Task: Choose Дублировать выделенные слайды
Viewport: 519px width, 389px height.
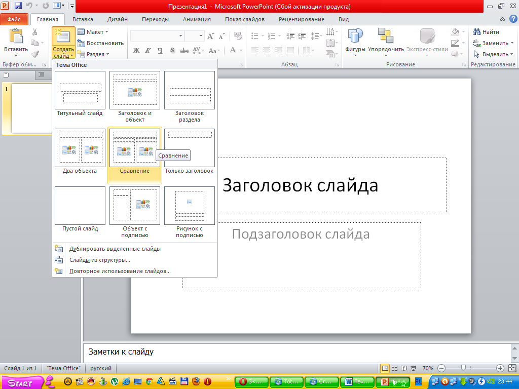Action: pyautogui.click(x=134, y=249)
